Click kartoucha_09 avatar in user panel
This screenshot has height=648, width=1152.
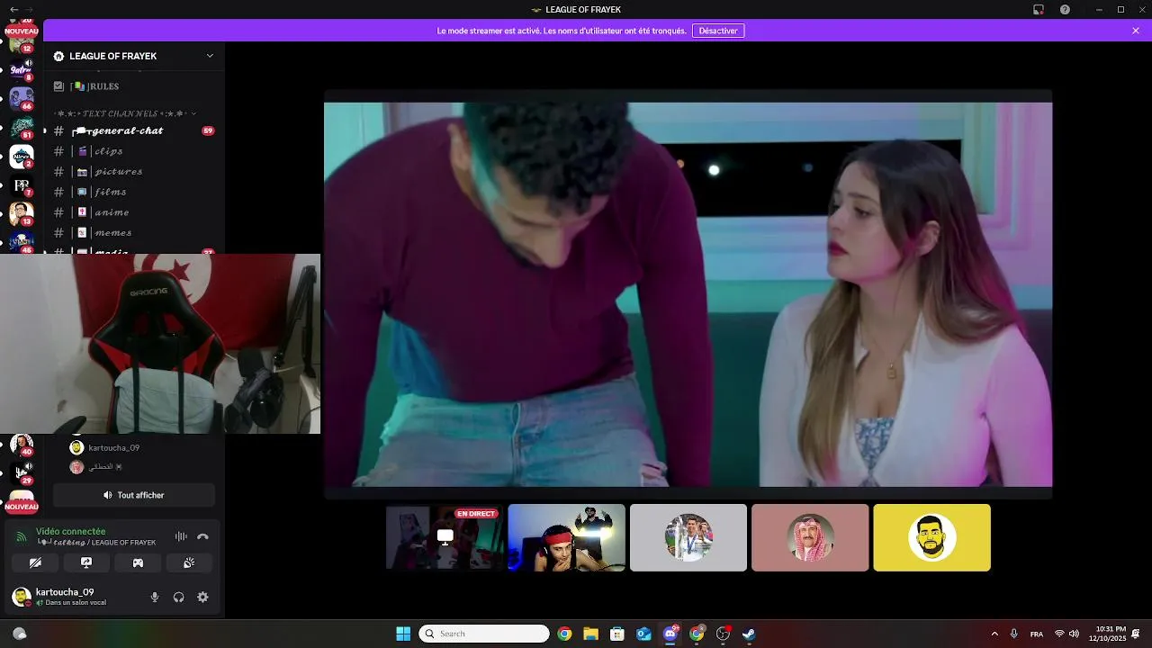pyautogui.click(x=21, y=597)
